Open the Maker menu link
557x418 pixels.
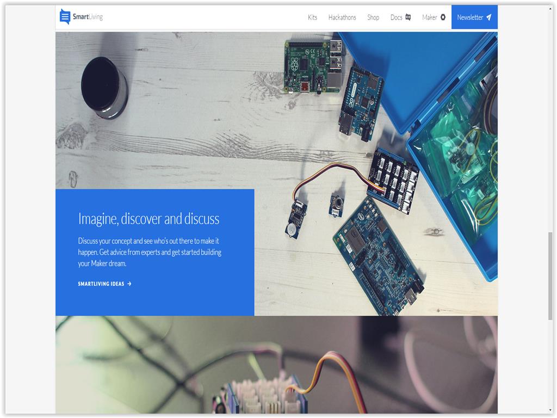pos(430,17)
